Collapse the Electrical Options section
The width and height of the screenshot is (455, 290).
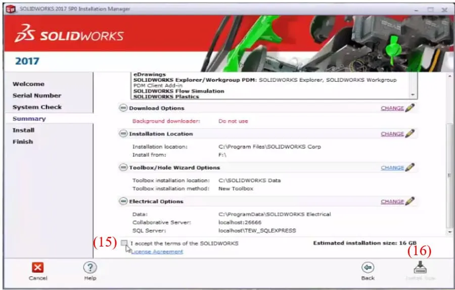pos(123,201)
